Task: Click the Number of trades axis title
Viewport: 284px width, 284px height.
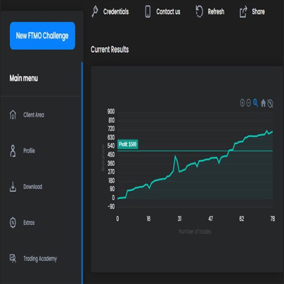Action: [x=195, y=231]
